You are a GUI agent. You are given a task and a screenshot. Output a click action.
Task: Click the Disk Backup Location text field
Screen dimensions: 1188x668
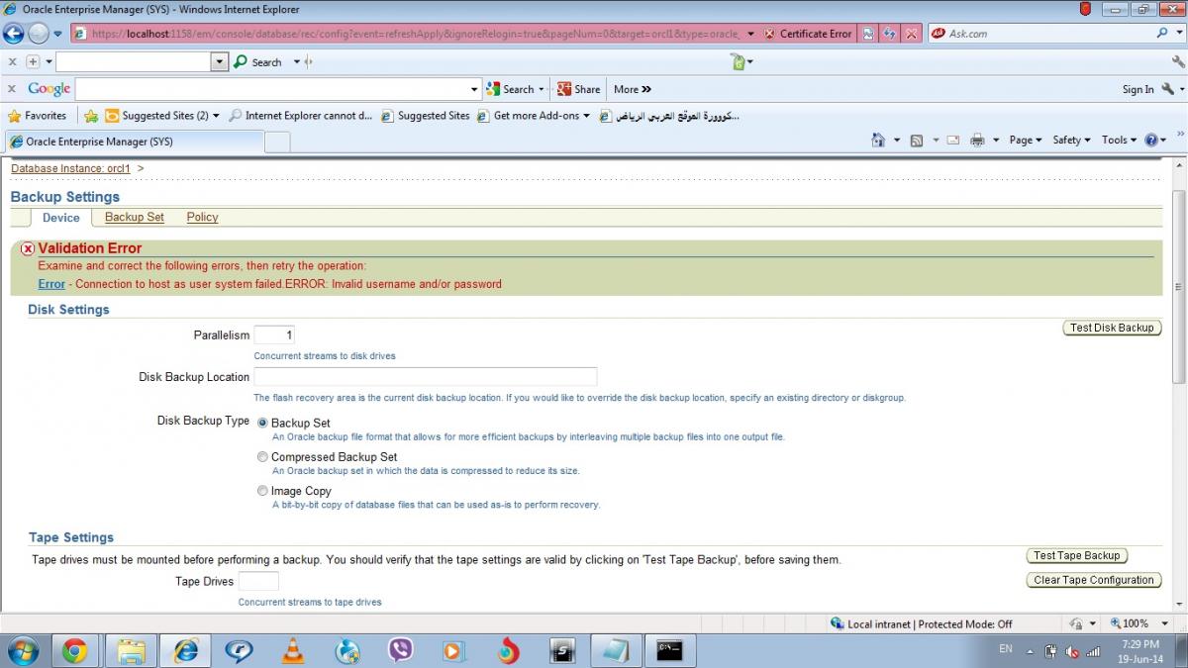click(x=426, y=377)
